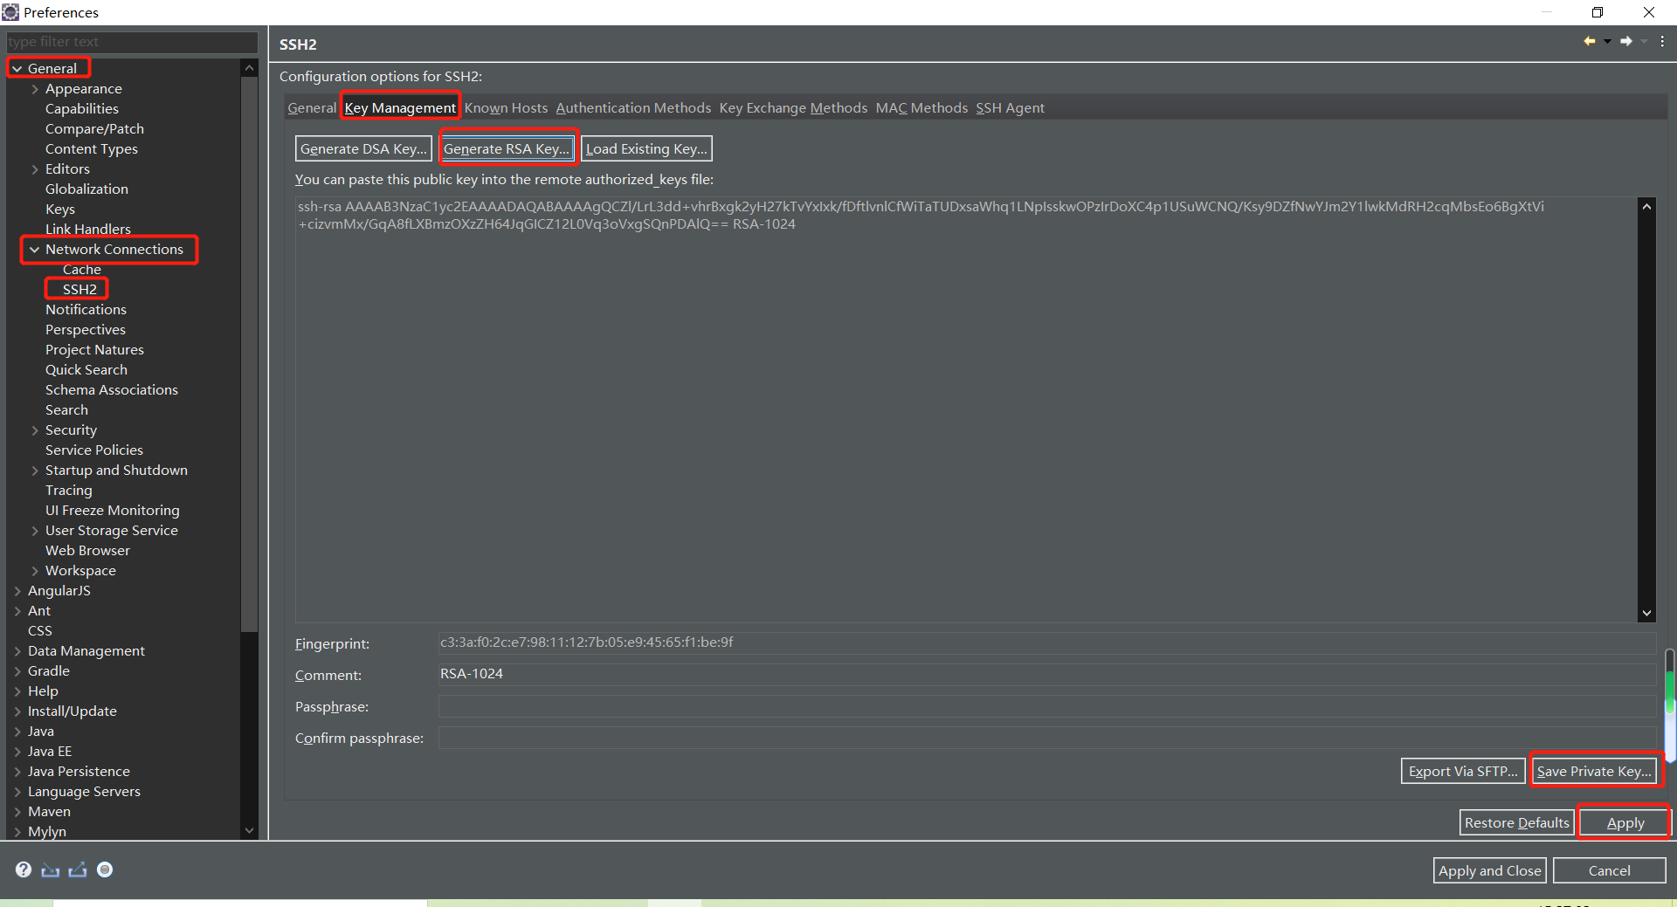Click the tree scroll up arrow
1677x907 pixels.
(249, 68)
